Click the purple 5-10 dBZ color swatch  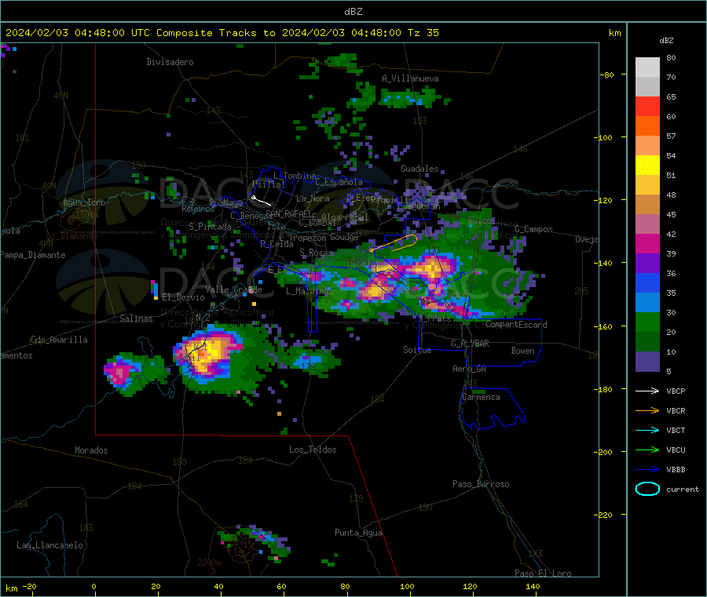click(x=647, y=362)
